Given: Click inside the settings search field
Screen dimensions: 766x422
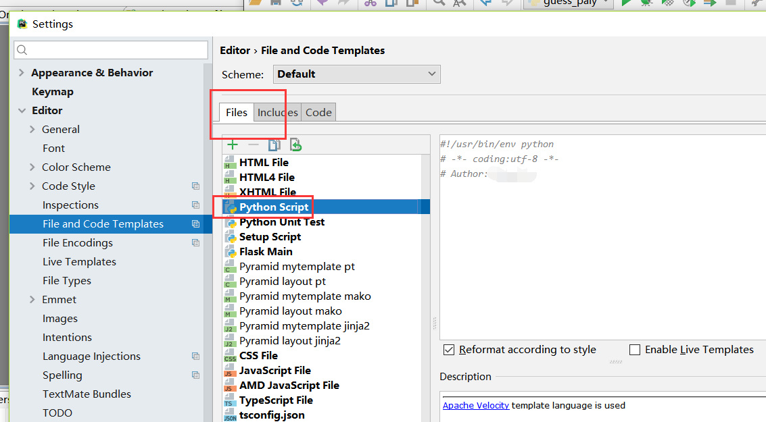Looking at the screenshot, I should (x=112, y=50).
